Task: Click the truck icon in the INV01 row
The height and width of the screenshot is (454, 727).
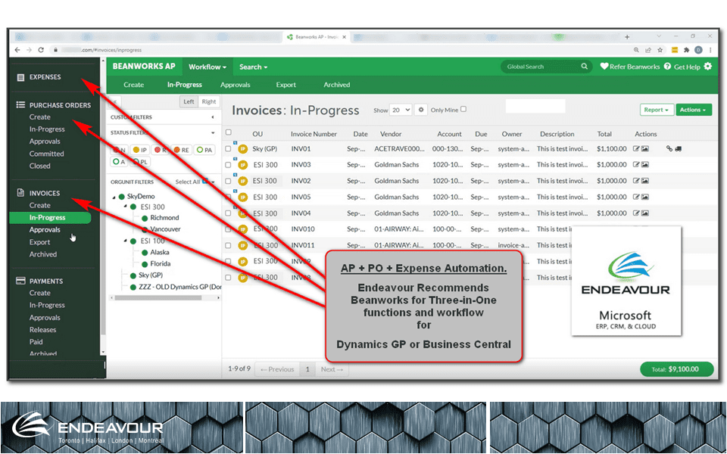Action: pos(679,149)
